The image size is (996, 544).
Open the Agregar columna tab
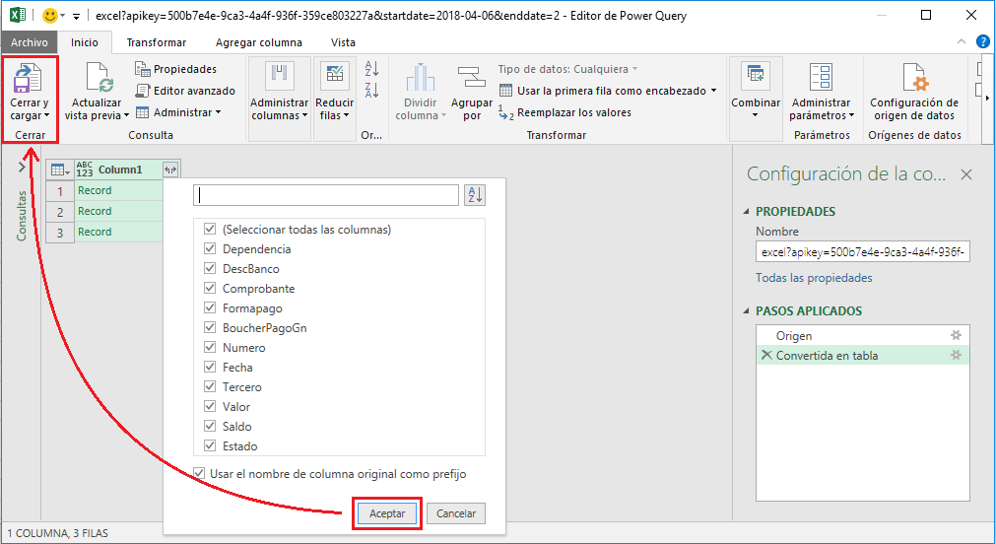(258, 42)
